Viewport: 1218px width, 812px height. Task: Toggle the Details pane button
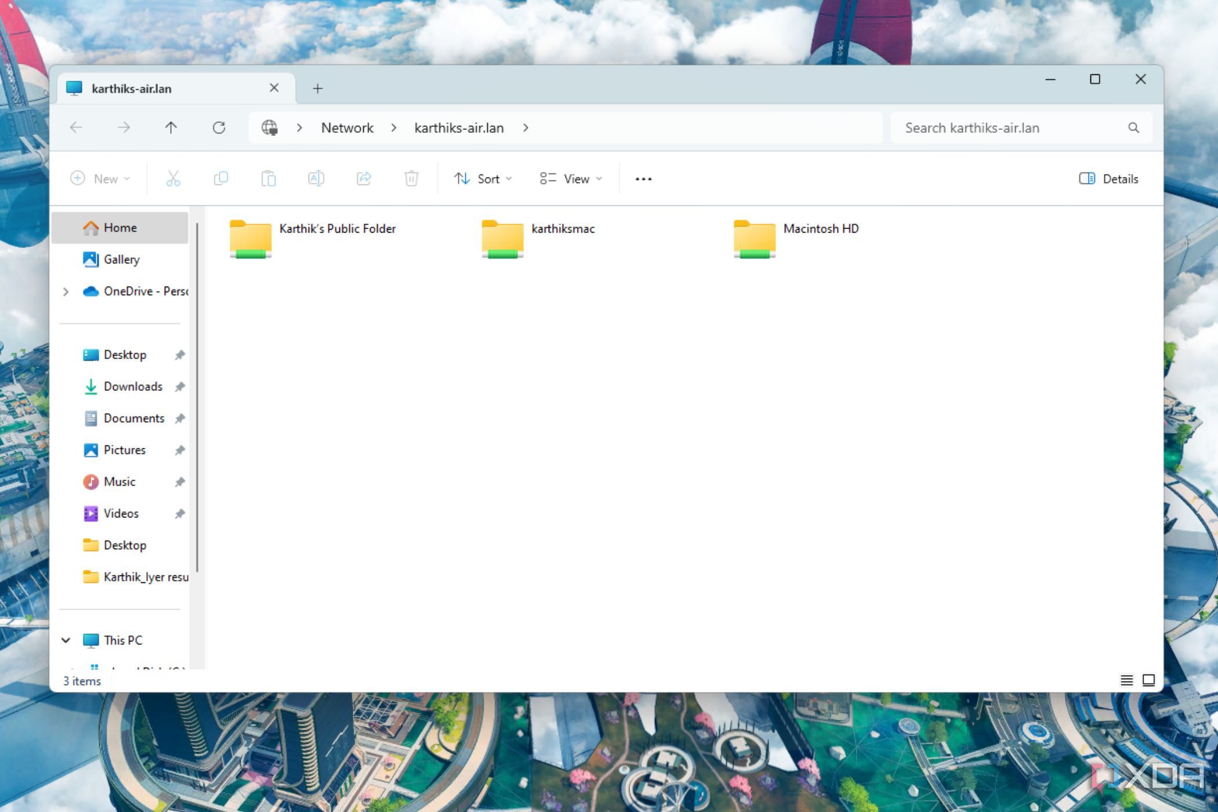tap(1108, 179)
